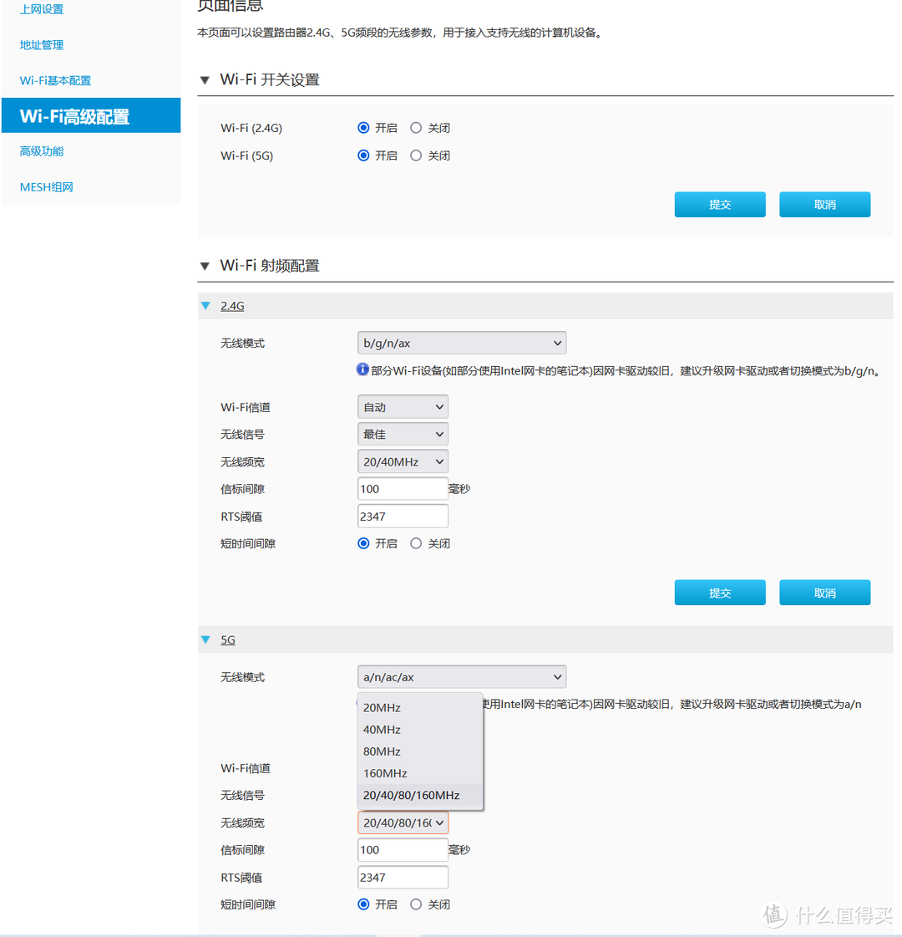This screenshot has width=902, height=937.
Task: Choose 80MHz in the open bandwidth menu
Action: 381,751
